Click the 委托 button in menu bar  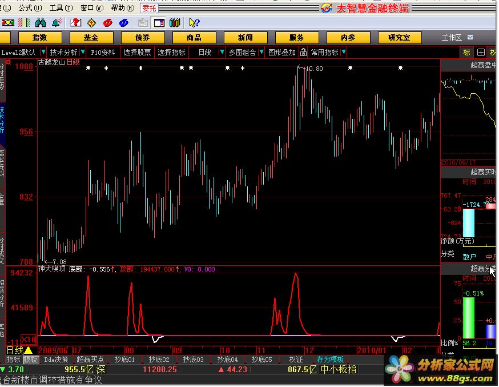coord(149,8)
